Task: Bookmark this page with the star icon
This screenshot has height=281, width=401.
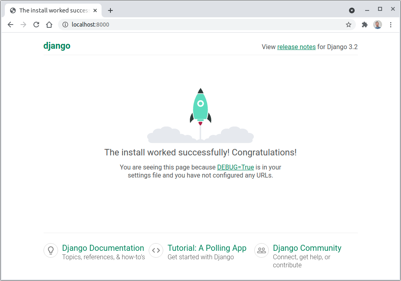Action: (348, 25)
